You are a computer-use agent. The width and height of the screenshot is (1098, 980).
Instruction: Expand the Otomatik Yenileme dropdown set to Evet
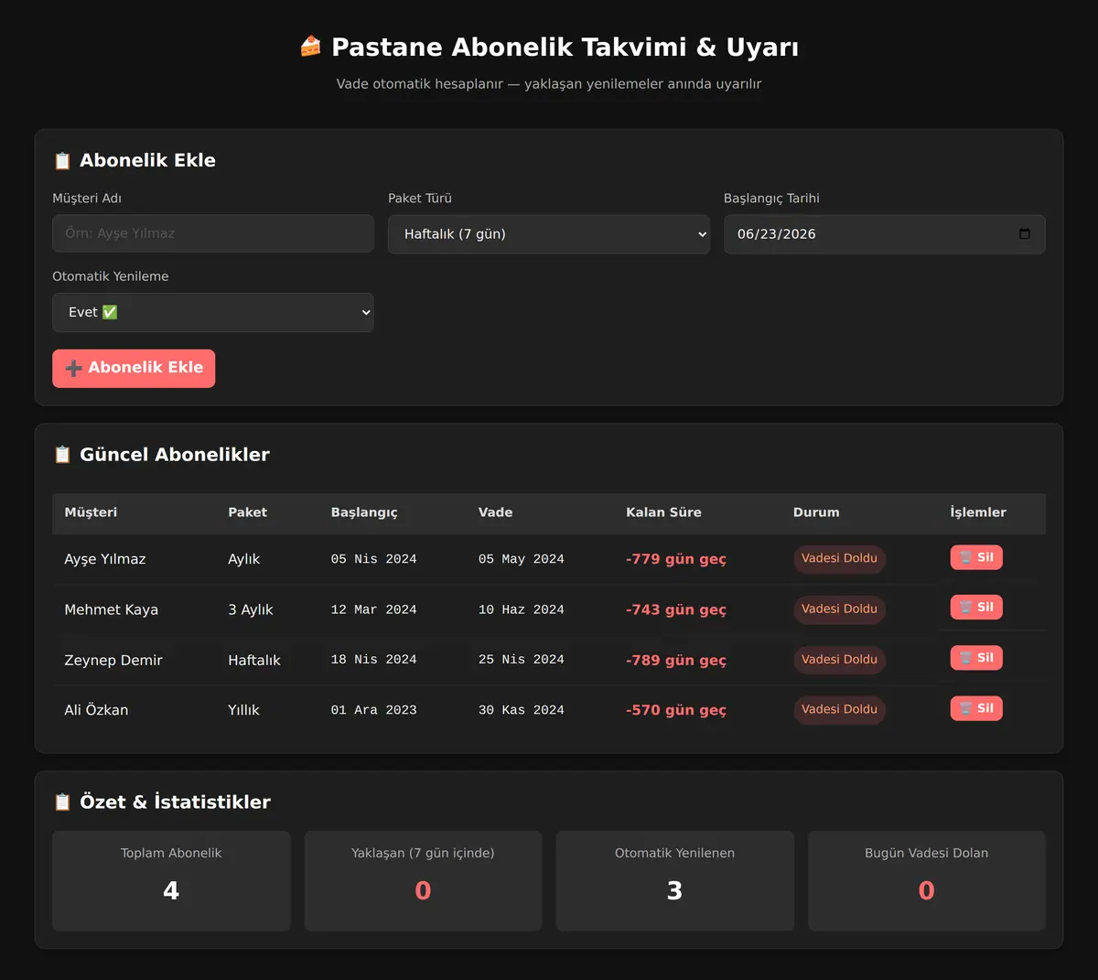(213, 312)
